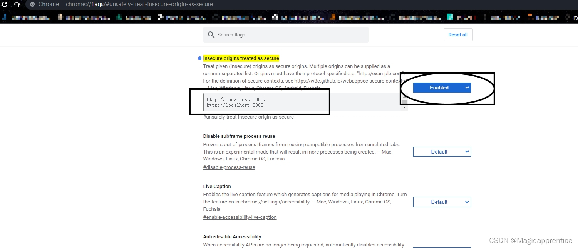Go to the browser home page icon

17,4
